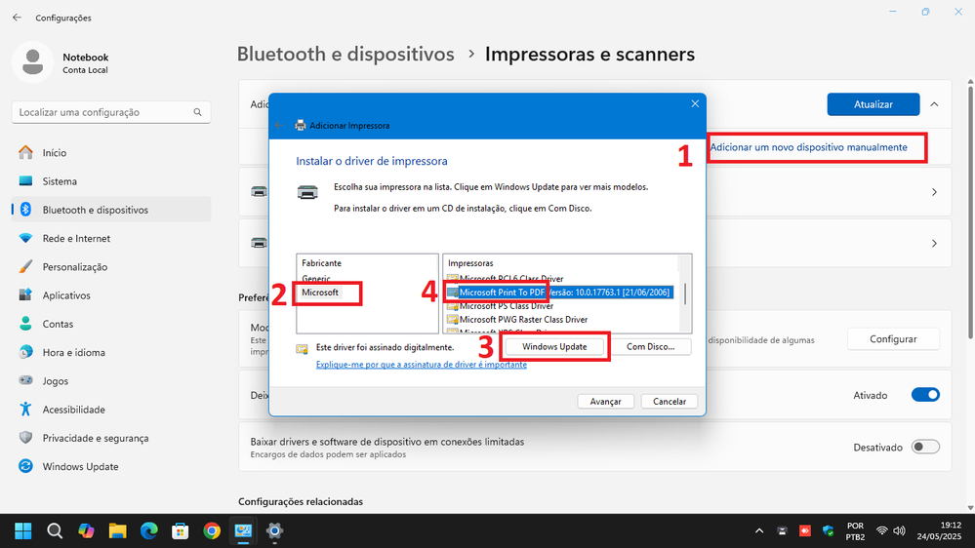The image size is (975, 548).
Task: Click the Settings back arrow
Action: 17,18
